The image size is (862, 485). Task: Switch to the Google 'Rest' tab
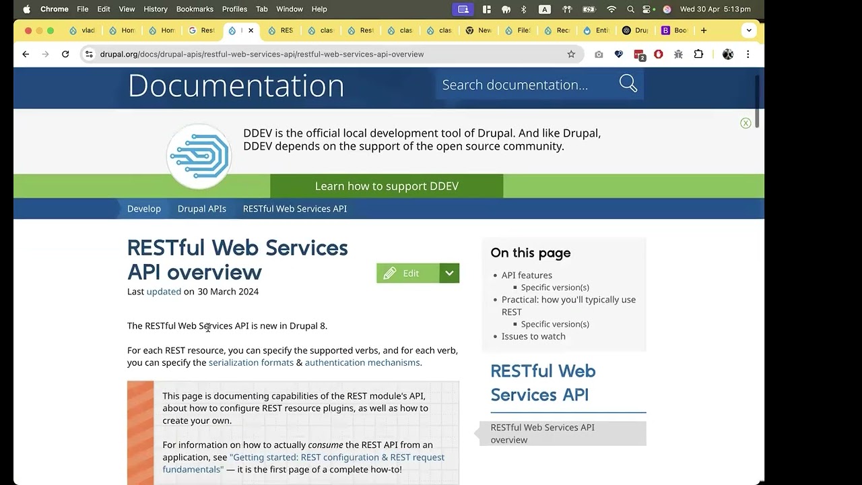click(201, 30)
